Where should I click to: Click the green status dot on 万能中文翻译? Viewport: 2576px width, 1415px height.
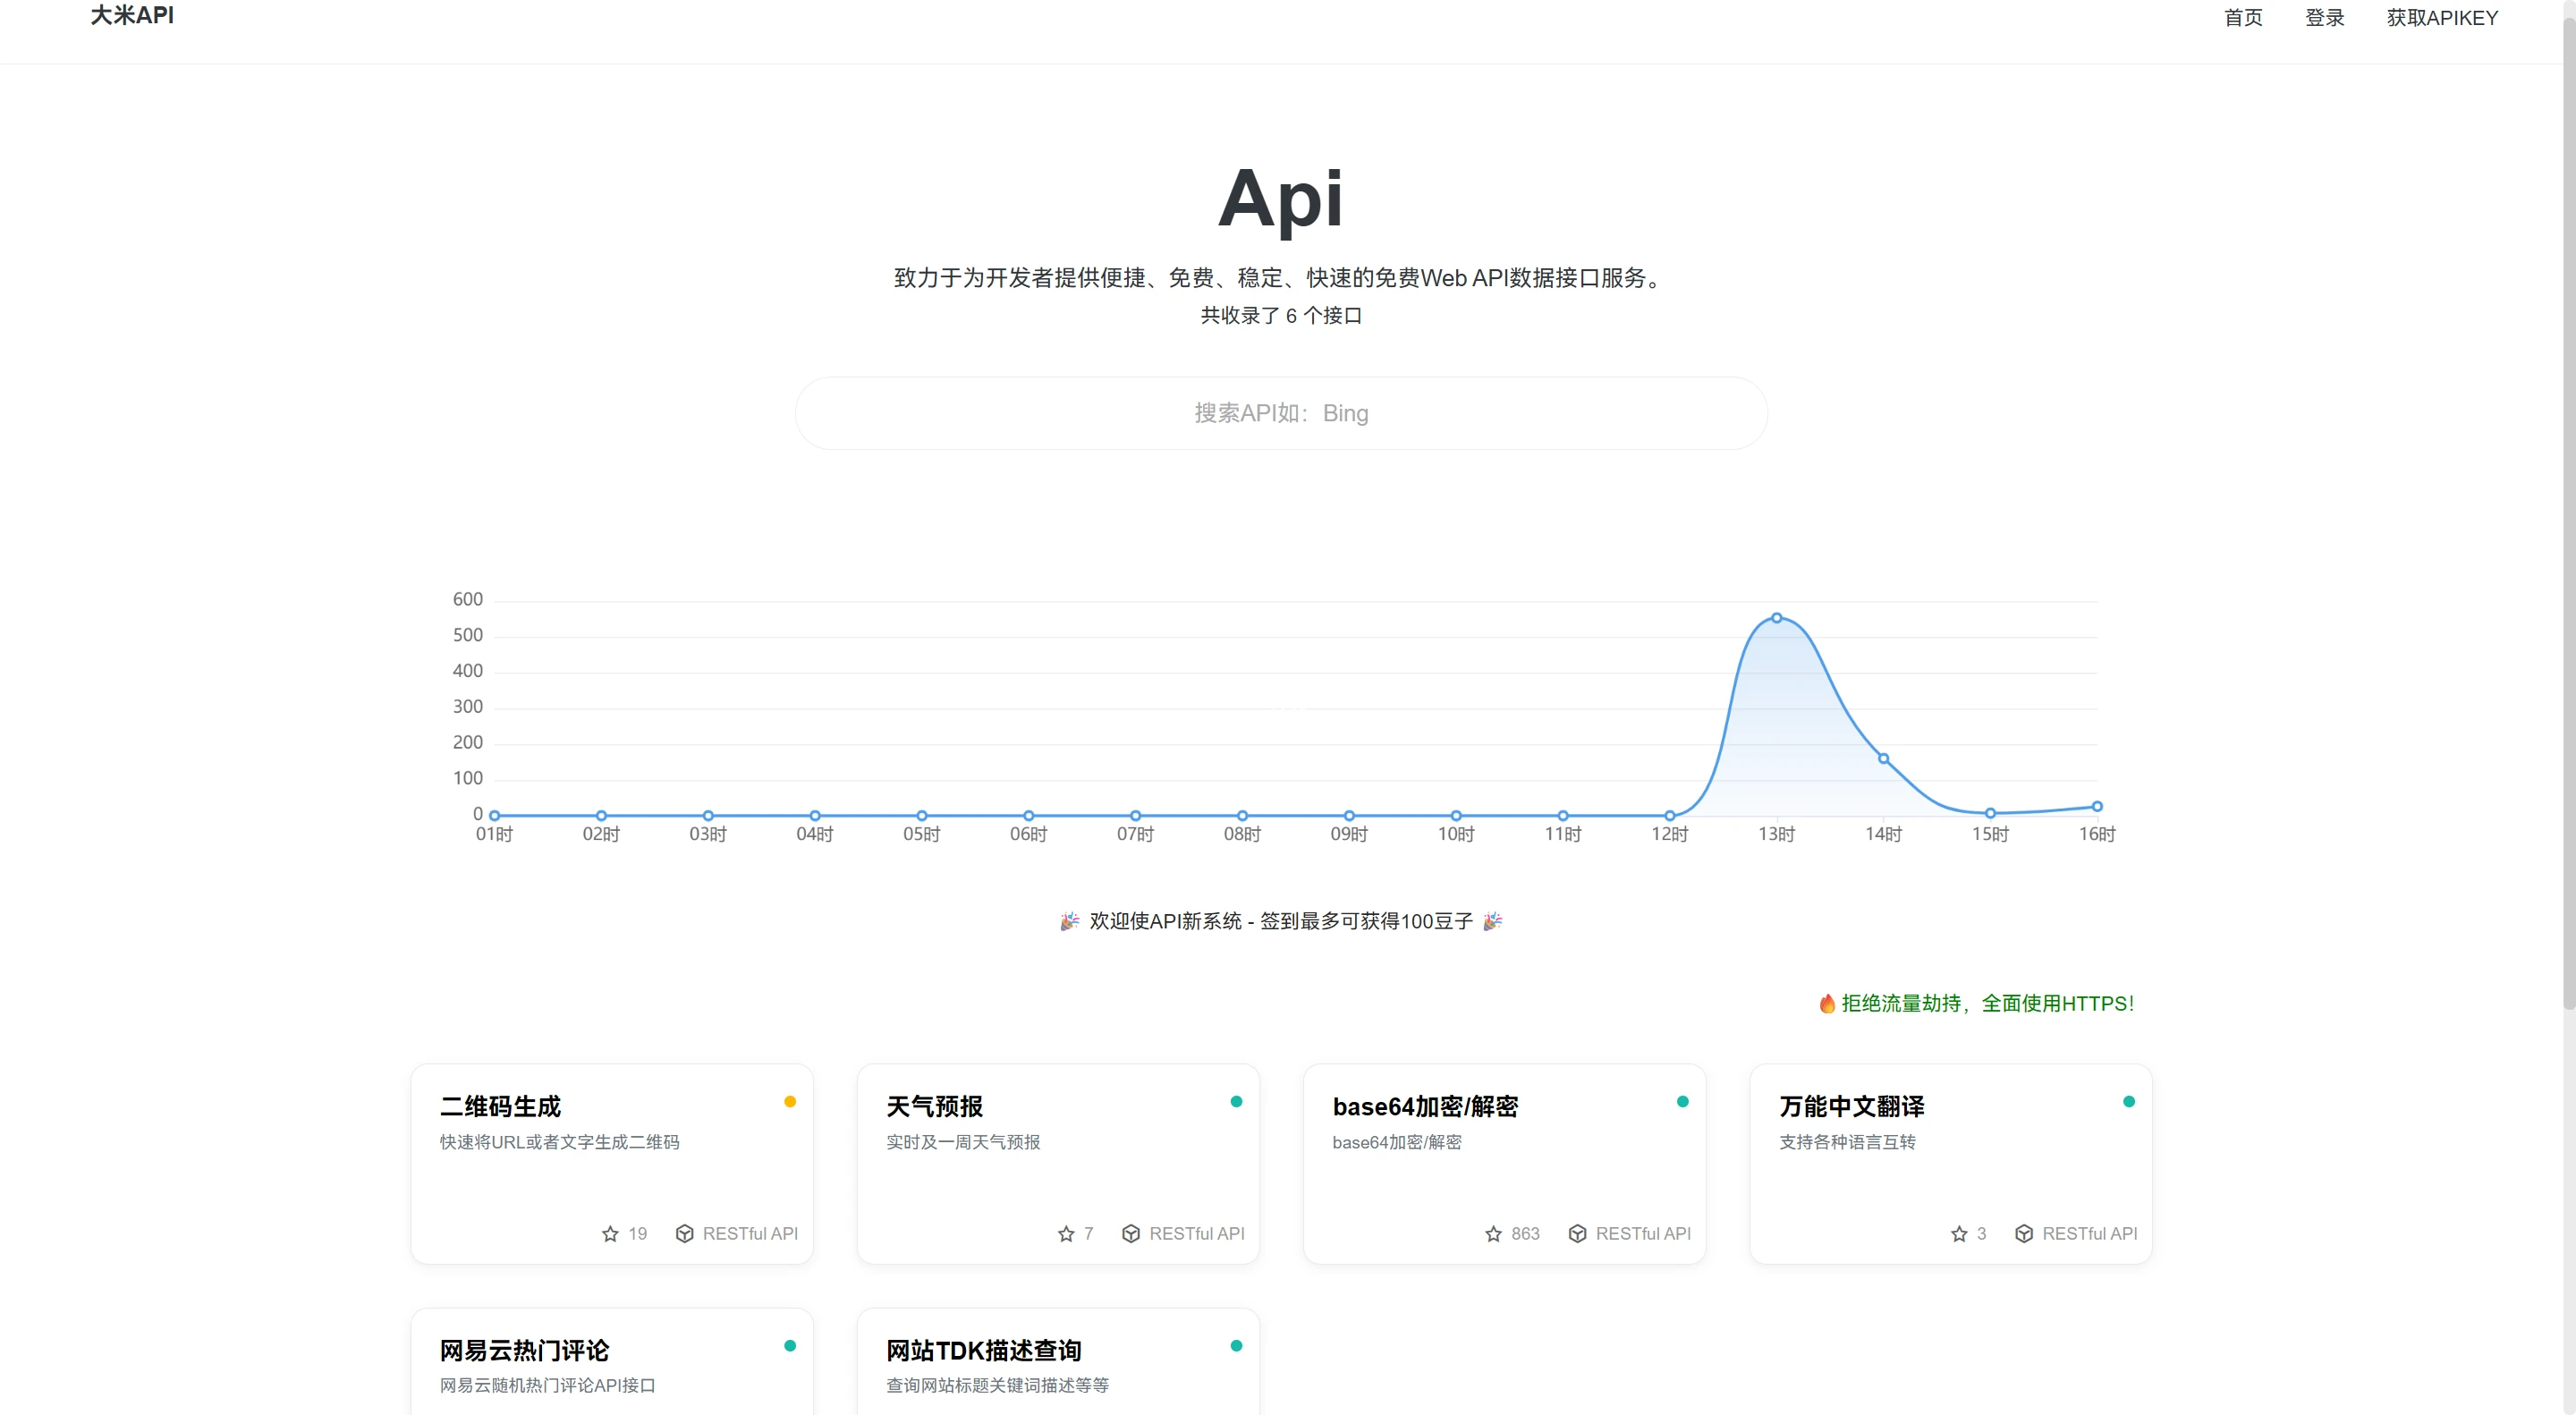pyautogui.click(x=2129, y=1102)
